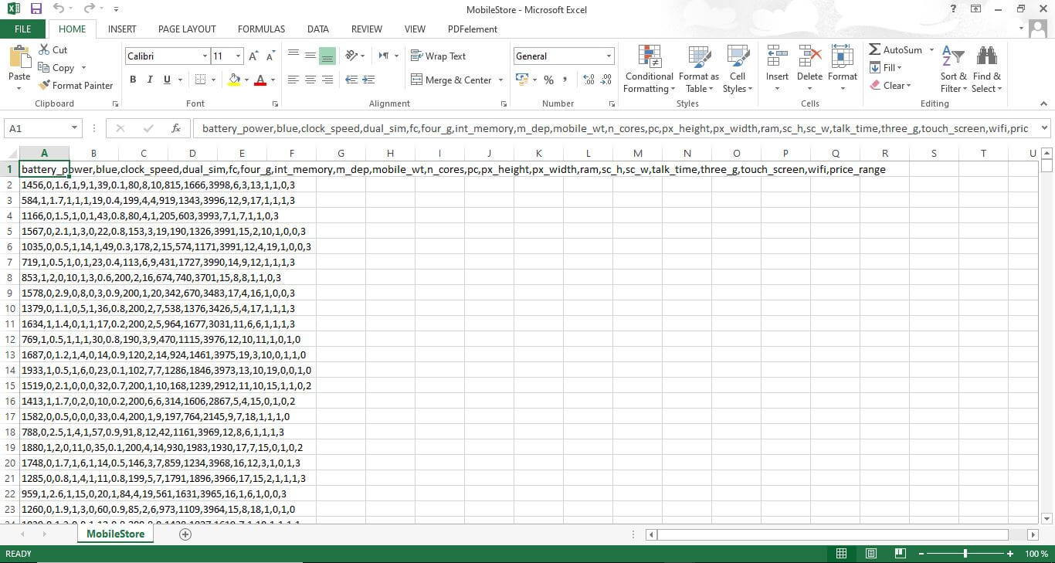Screen dimensions: 1055x563
Task: Click the Insert Function fx icon
Action: [x=176, y=129]
